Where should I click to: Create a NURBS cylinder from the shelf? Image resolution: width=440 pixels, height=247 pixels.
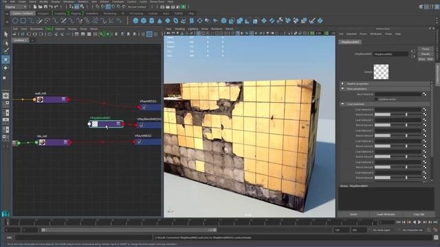(x=151, y=21)
